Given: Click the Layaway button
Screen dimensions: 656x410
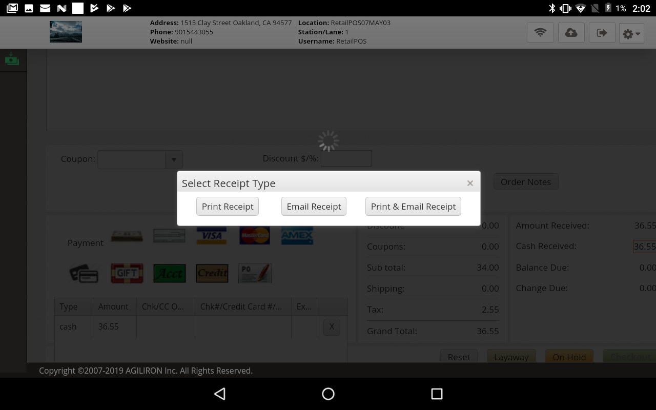Looking at the screenshot, I should pyautogui.click(x=511, y=357).
